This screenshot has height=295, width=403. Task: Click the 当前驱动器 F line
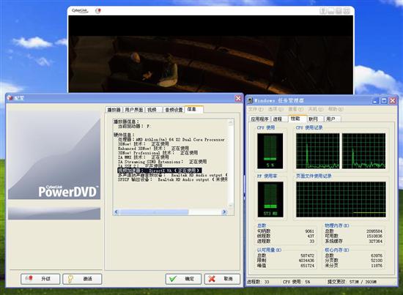[133, 127]
